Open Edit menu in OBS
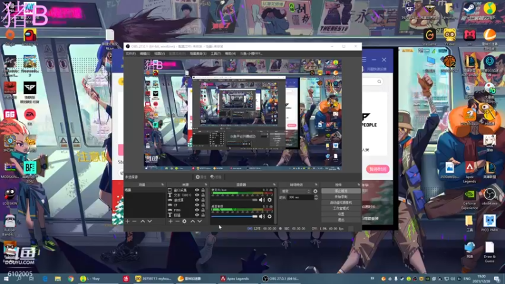 pyautogui.click(x=145, y=54)
